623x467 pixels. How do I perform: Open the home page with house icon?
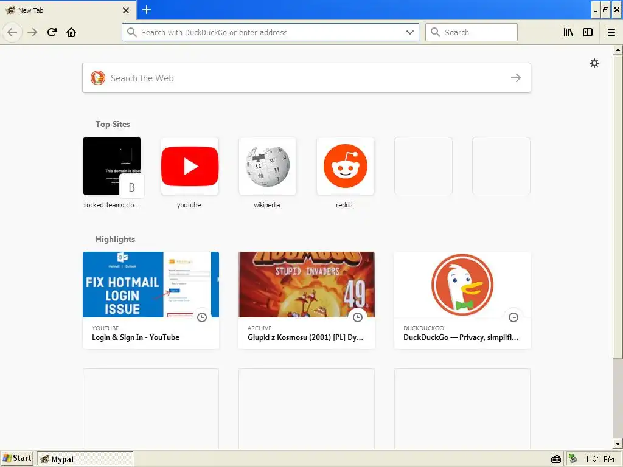[x=71, y=32]
